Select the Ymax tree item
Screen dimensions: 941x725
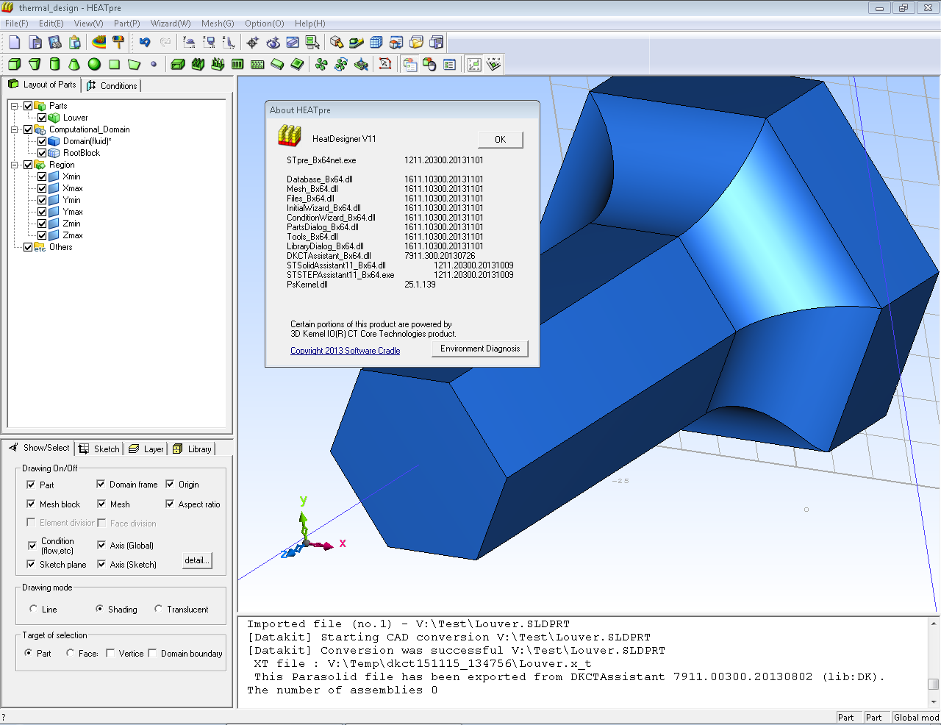click(x=73, y=212)
